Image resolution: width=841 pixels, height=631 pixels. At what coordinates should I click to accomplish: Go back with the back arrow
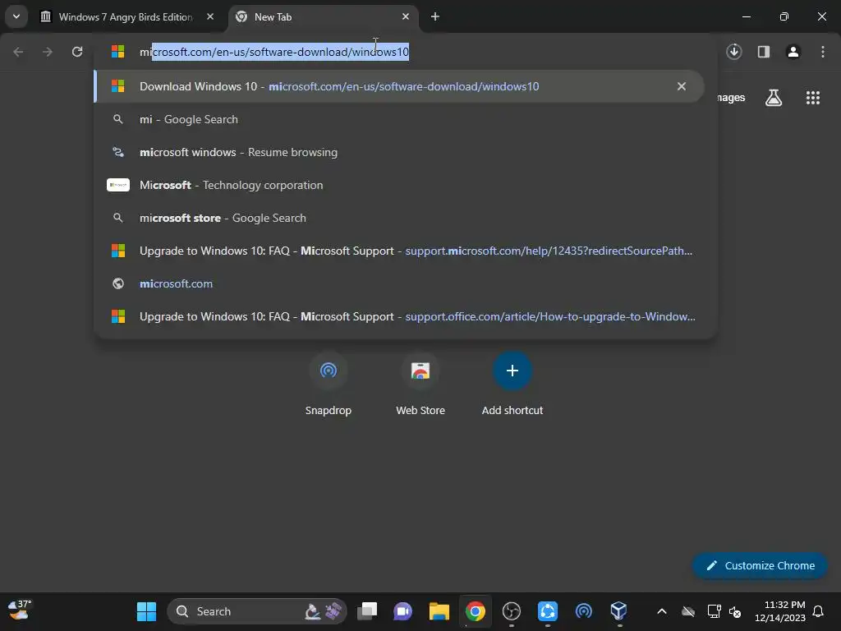tap(18, 52)
